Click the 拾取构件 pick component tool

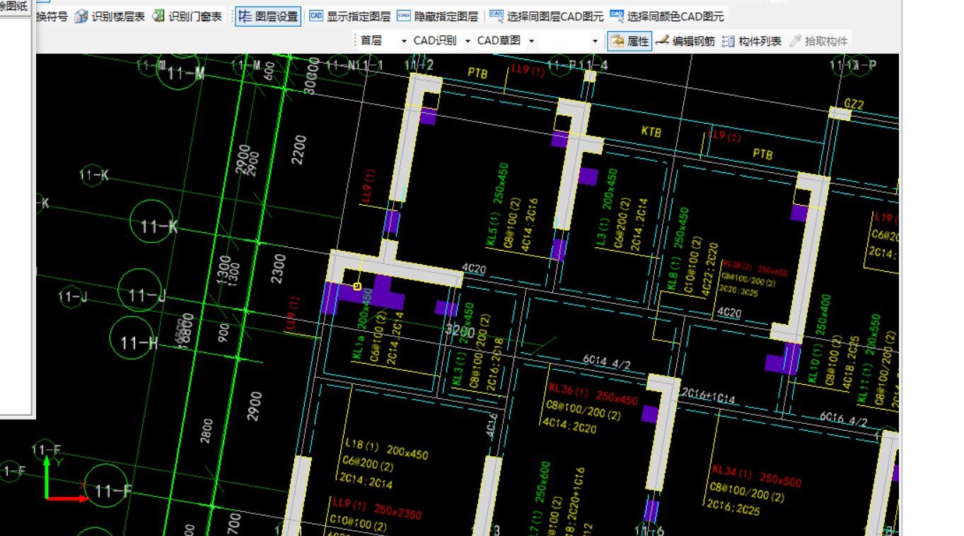818,41
